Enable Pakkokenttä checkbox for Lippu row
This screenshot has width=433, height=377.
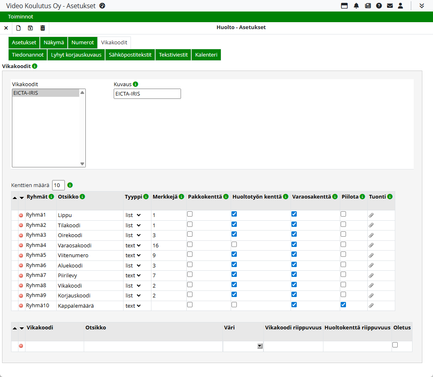coord(190,214)
